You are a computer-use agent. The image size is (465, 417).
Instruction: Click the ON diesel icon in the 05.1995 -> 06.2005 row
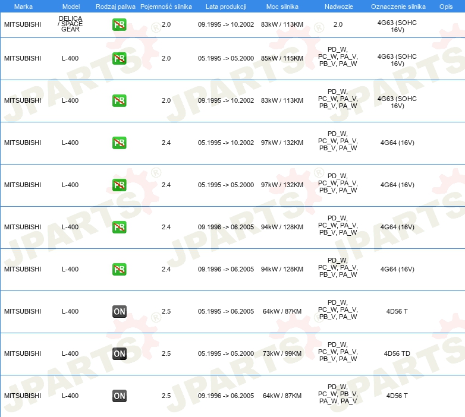tap(119, 312)
